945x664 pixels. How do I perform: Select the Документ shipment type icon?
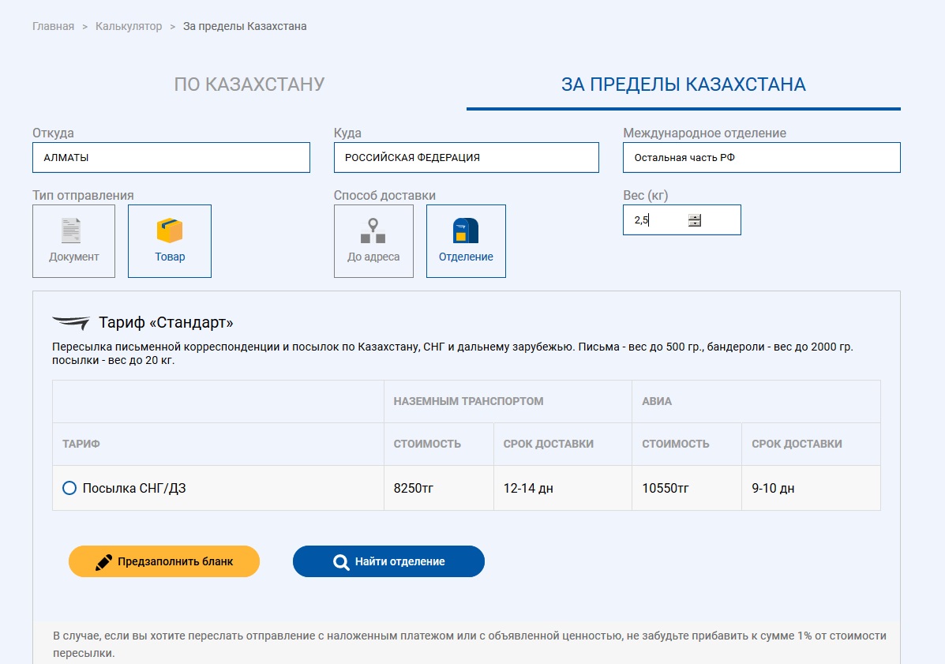tap(73, 231)
